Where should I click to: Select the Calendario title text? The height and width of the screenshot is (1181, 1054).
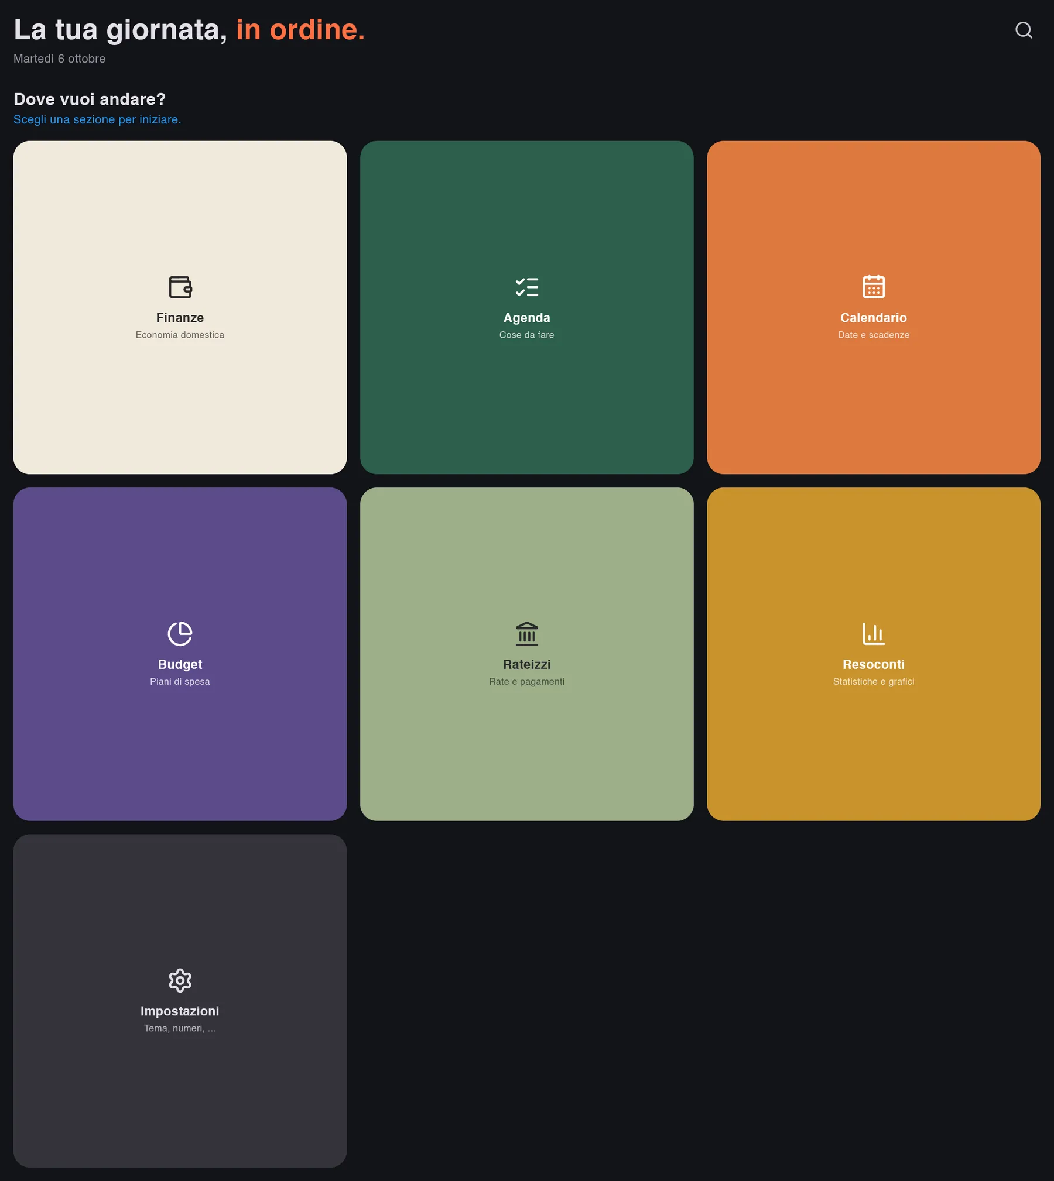point(874,318)
